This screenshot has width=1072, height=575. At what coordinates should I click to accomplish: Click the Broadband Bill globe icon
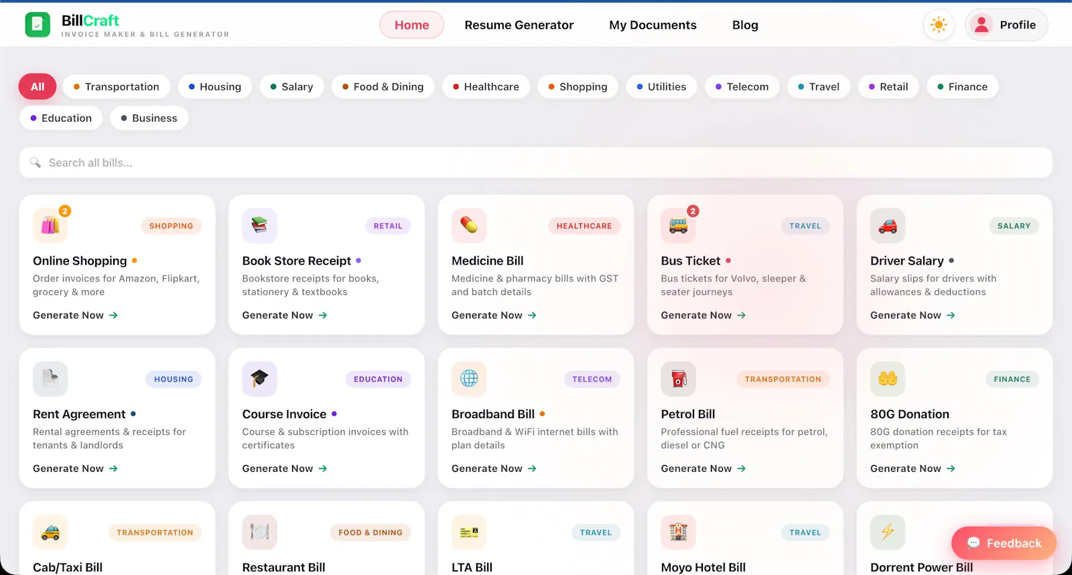click(x=469, y=379)
